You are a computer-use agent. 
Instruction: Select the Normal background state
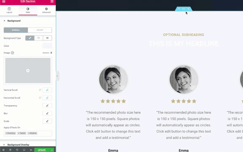(x=16, y=30)
